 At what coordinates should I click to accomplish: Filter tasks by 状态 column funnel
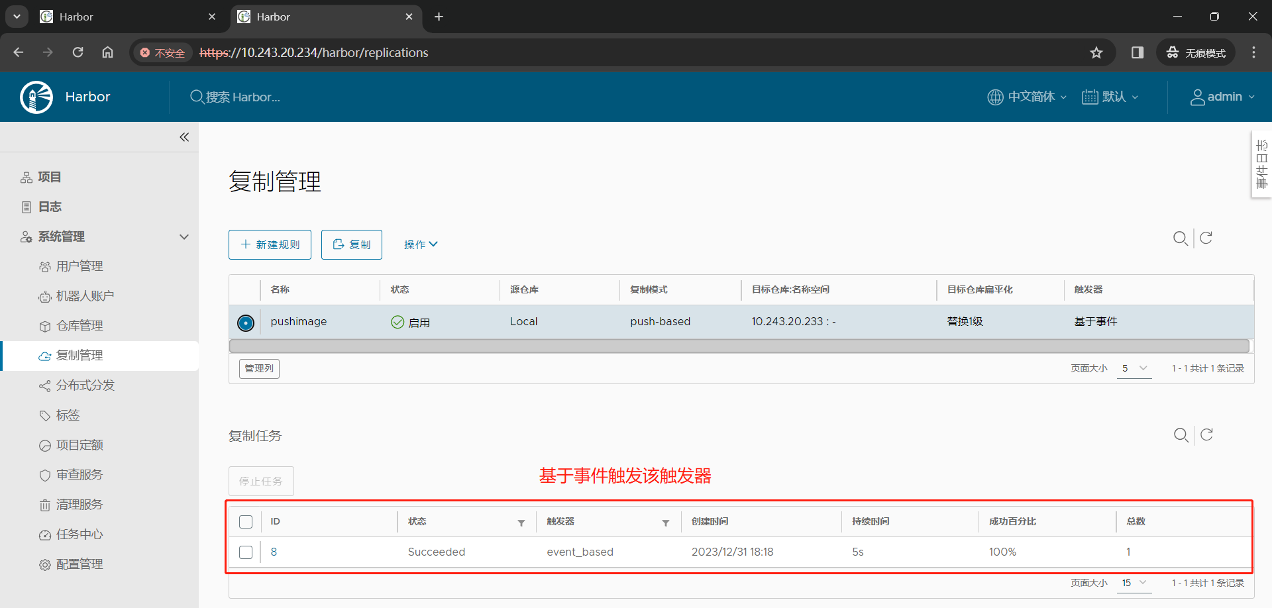pyautogui.click(x=521, y=523)
